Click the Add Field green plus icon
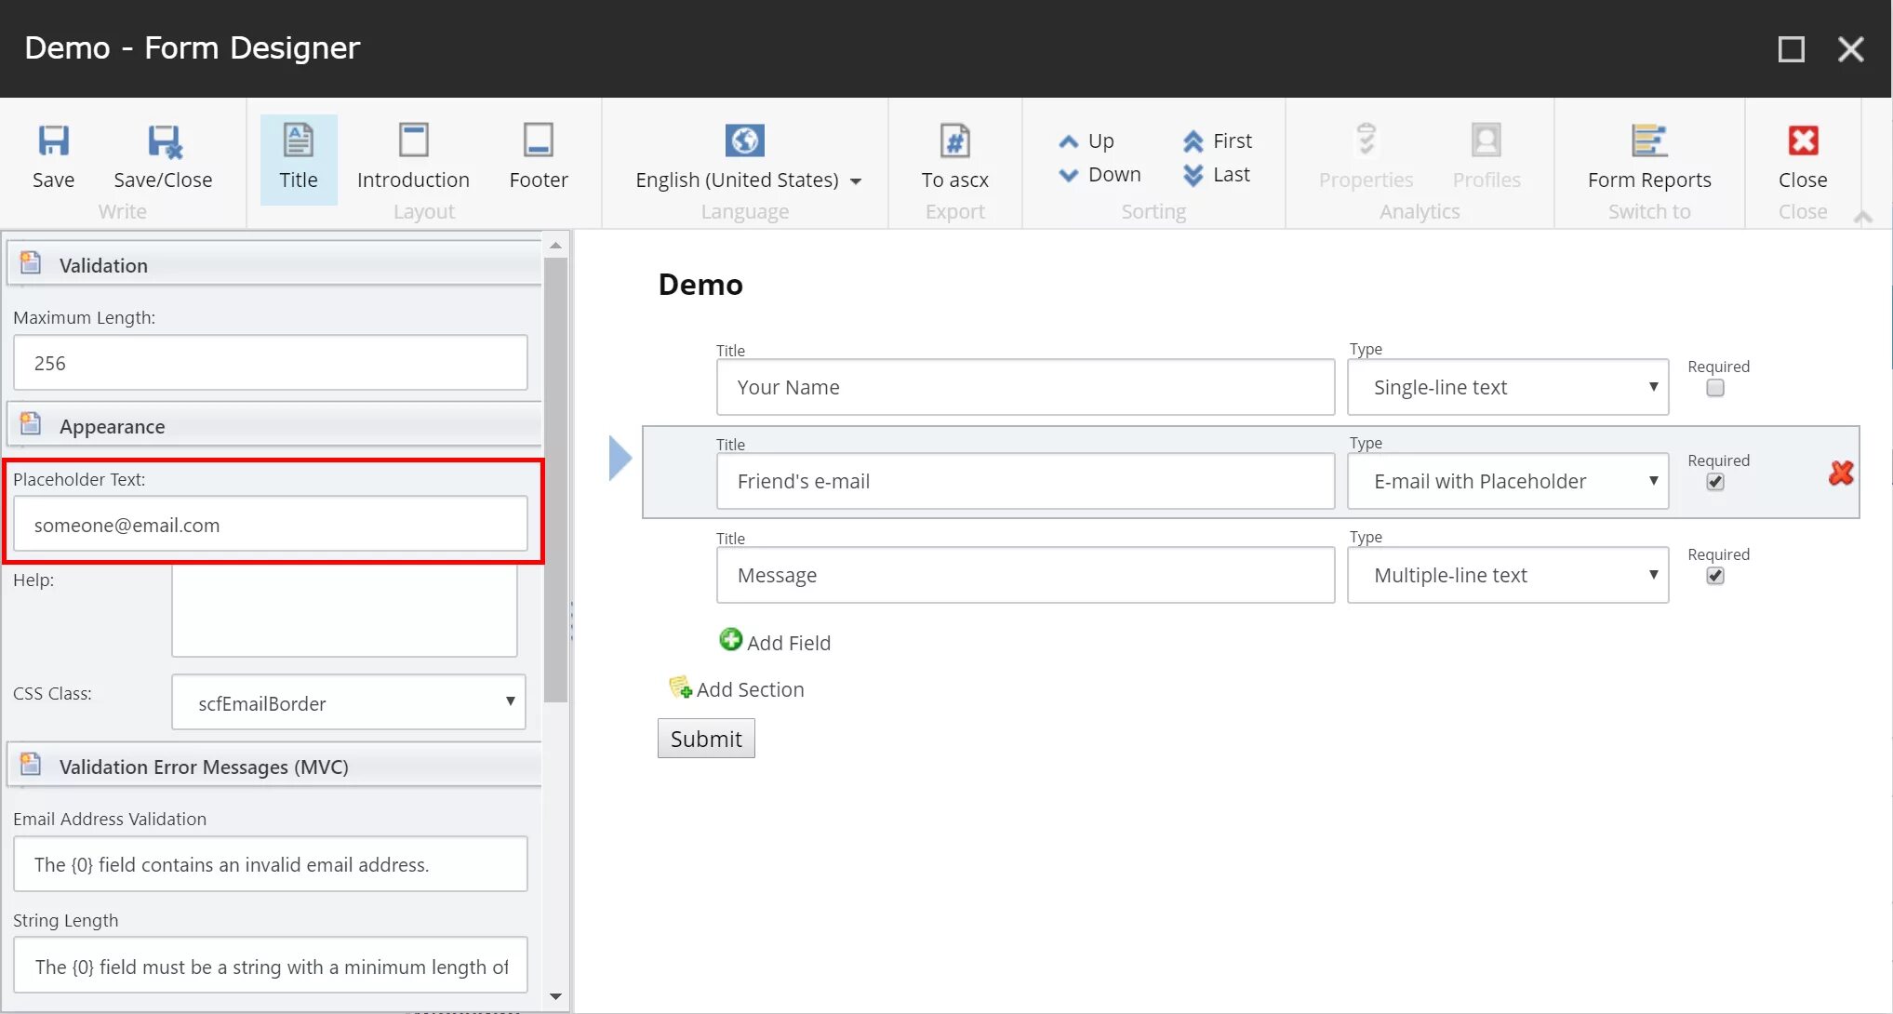Screen dimensions: 1893x1014 728,641
